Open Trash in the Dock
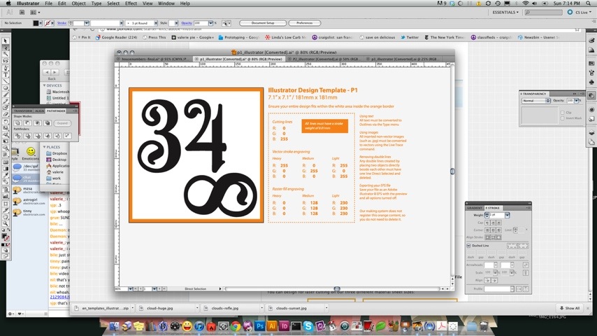 pyautogui.click(x=484, y=326)
